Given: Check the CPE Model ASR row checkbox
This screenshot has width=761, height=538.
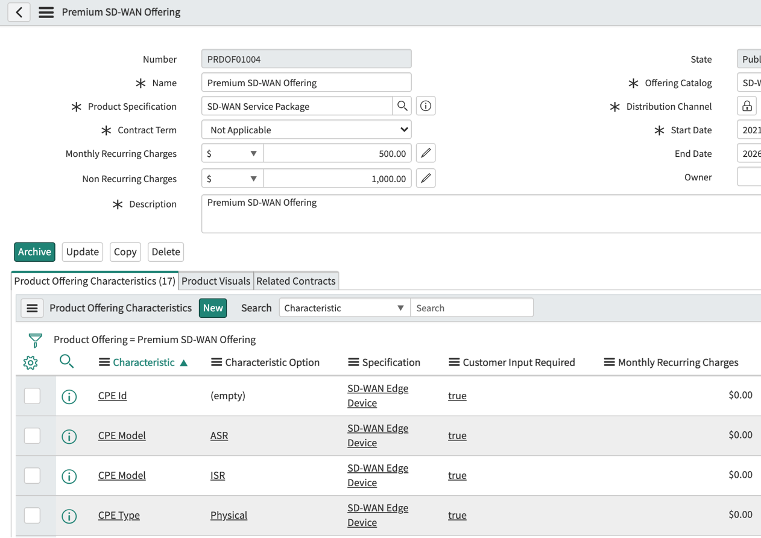Looking at the screenshot, I should 32,435.
